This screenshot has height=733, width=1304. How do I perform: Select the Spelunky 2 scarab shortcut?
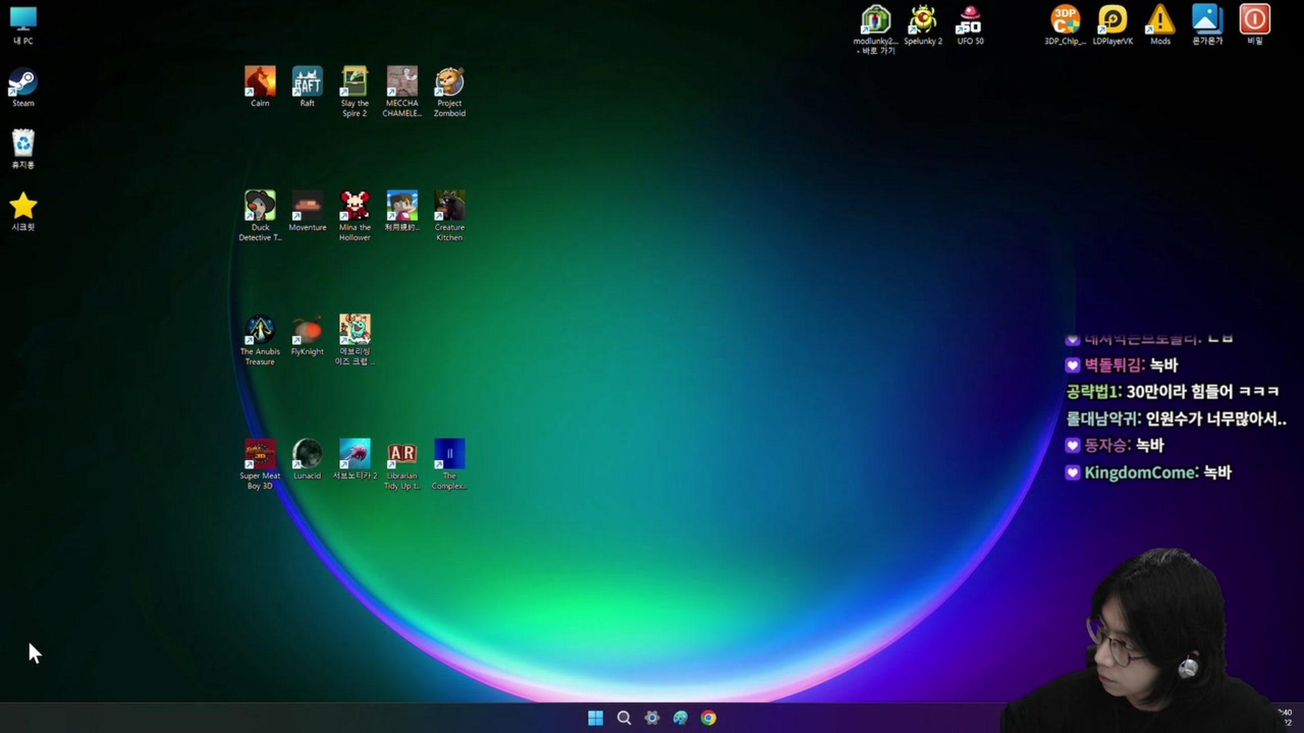click(x=923, y=25)
